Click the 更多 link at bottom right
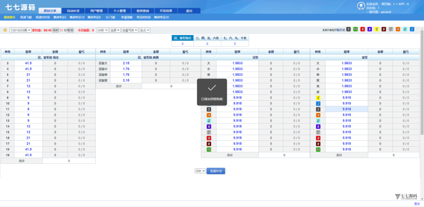Viewport: 424px width, 207px height. click(x=417, y=204)
